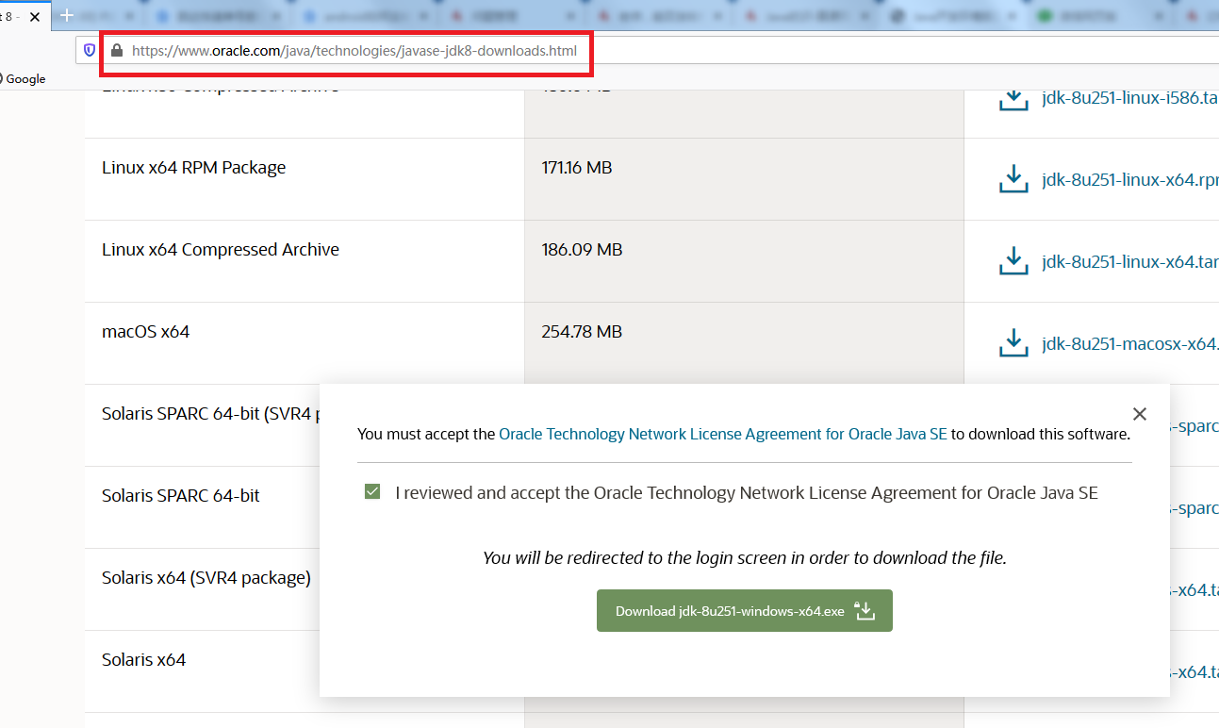This screenshot has height=728, width=1219.
Task: Select the 171.16 MB file size
Action: point(577,168)
